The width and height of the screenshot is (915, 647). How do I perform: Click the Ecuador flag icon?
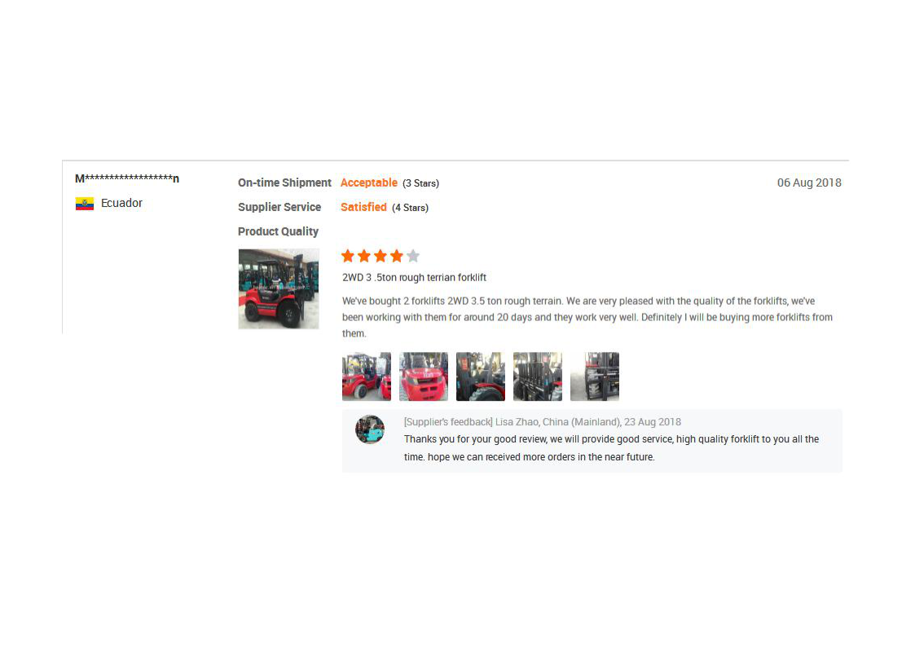click(x=85, y=204)
